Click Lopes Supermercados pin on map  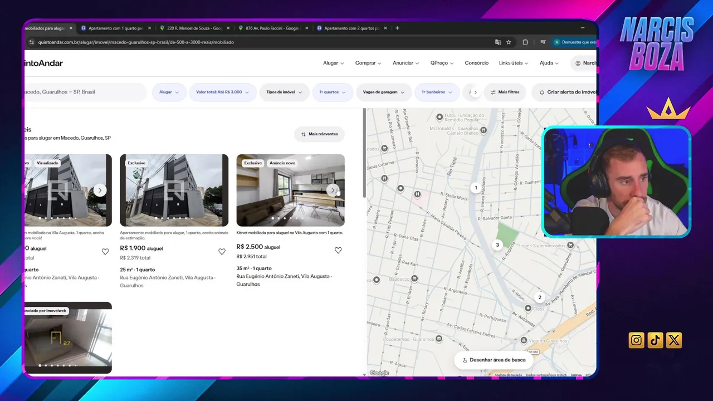click(570, 245)
